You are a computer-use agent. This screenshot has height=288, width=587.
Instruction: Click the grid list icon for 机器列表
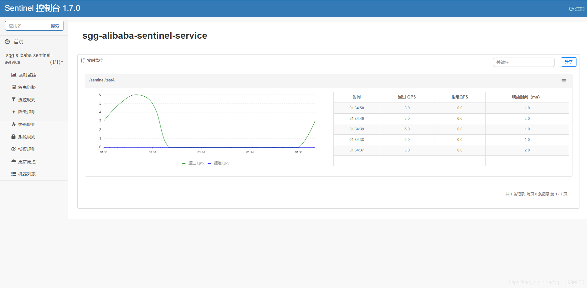[14, 174]
